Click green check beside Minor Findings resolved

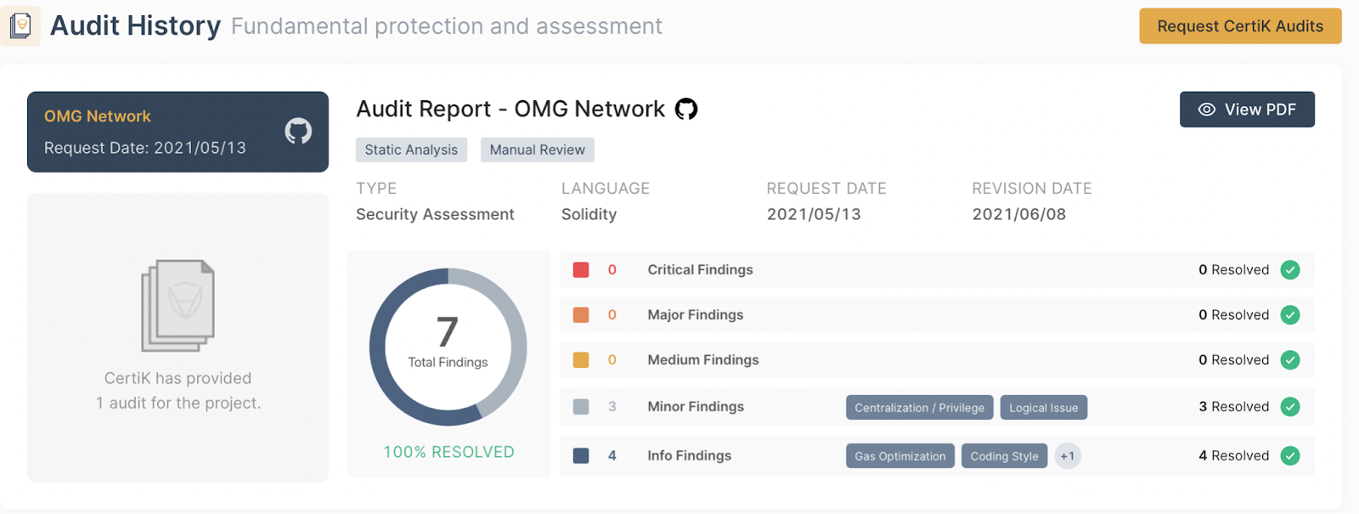click(1290, 407)
